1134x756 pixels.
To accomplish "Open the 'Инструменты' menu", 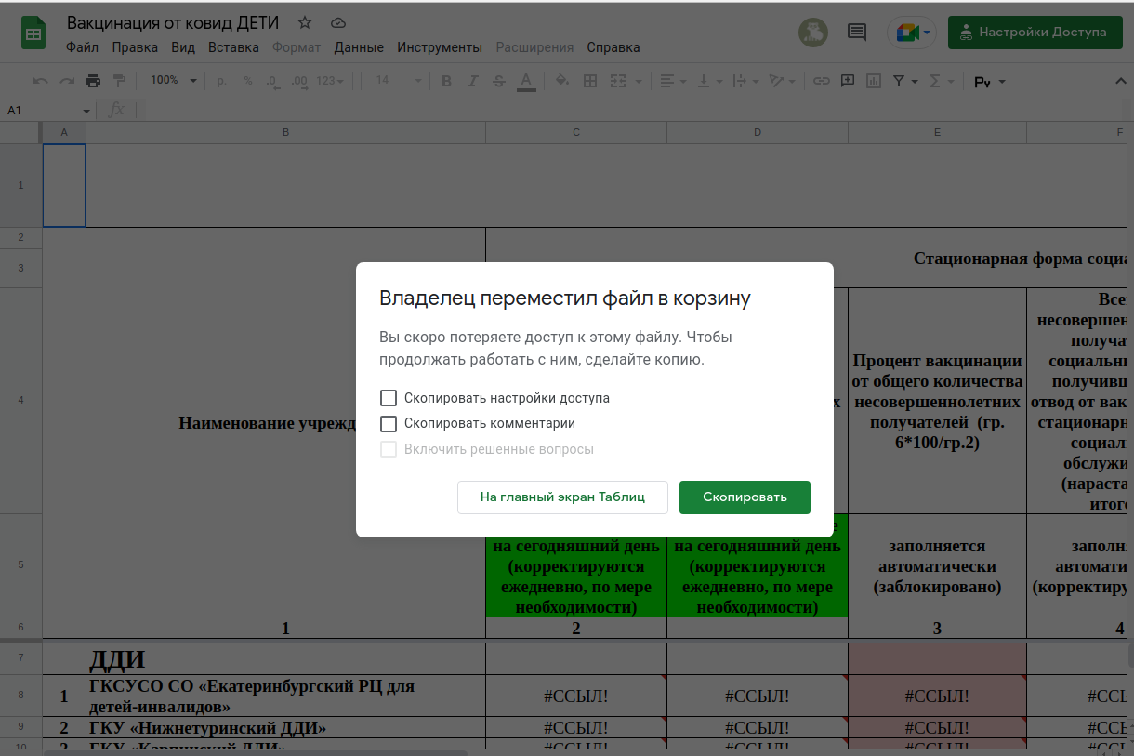I will [439, 47].
